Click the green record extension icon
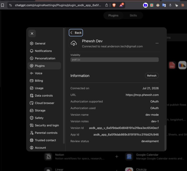Viewport: 187px width, 171px height. 152,5
